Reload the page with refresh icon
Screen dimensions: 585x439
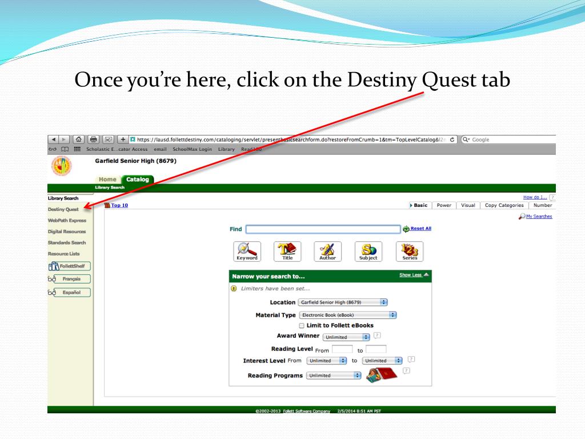point(452,139)
